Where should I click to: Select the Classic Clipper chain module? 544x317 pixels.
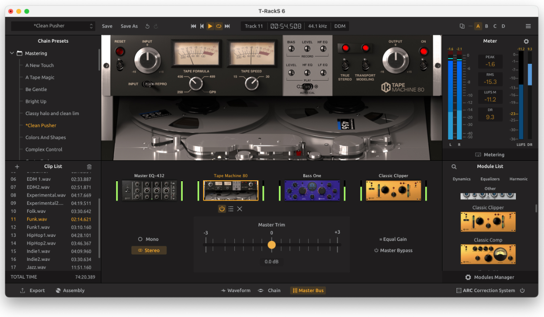click(393, 191)
